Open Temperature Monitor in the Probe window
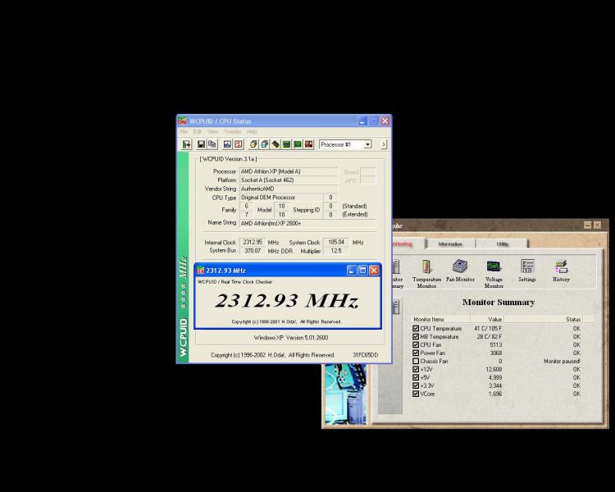Screen dimensions: 615x492 [426, 273]
